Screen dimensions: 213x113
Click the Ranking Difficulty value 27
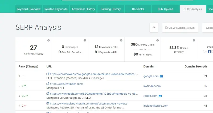tap(34, 48)
